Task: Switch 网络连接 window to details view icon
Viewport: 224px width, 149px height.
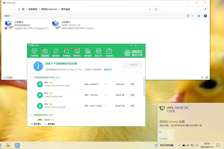Action: tap(203, 78)
